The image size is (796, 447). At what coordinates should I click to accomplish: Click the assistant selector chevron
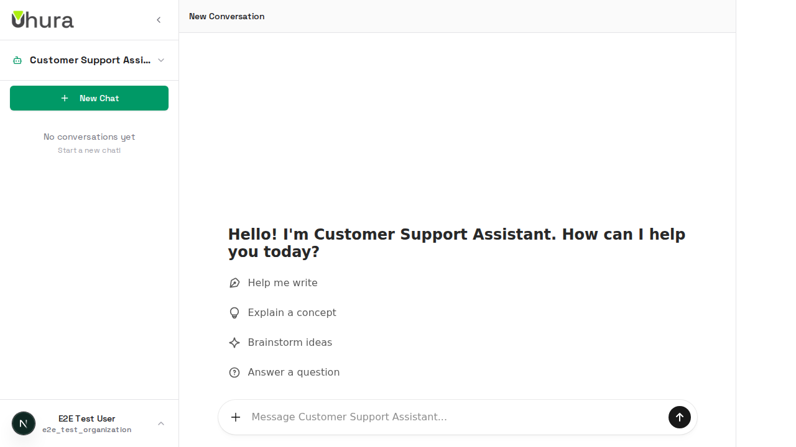161,60
